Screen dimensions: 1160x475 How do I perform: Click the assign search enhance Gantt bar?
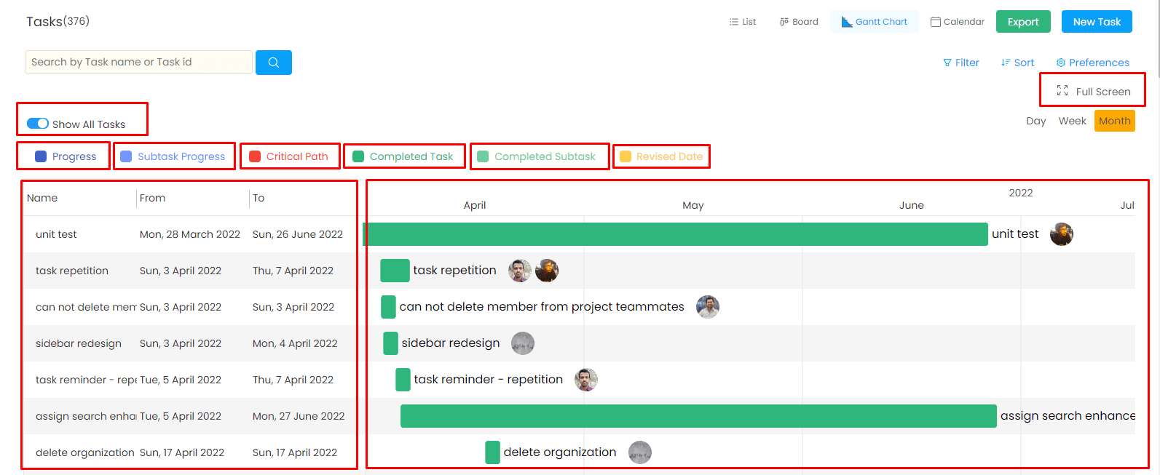pos(698,416)
